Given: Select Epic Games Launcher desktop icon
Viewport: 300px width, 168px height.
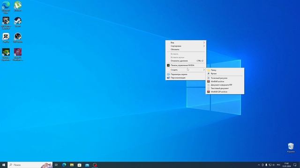Looking at the screenshot, I should click(6, 23).
